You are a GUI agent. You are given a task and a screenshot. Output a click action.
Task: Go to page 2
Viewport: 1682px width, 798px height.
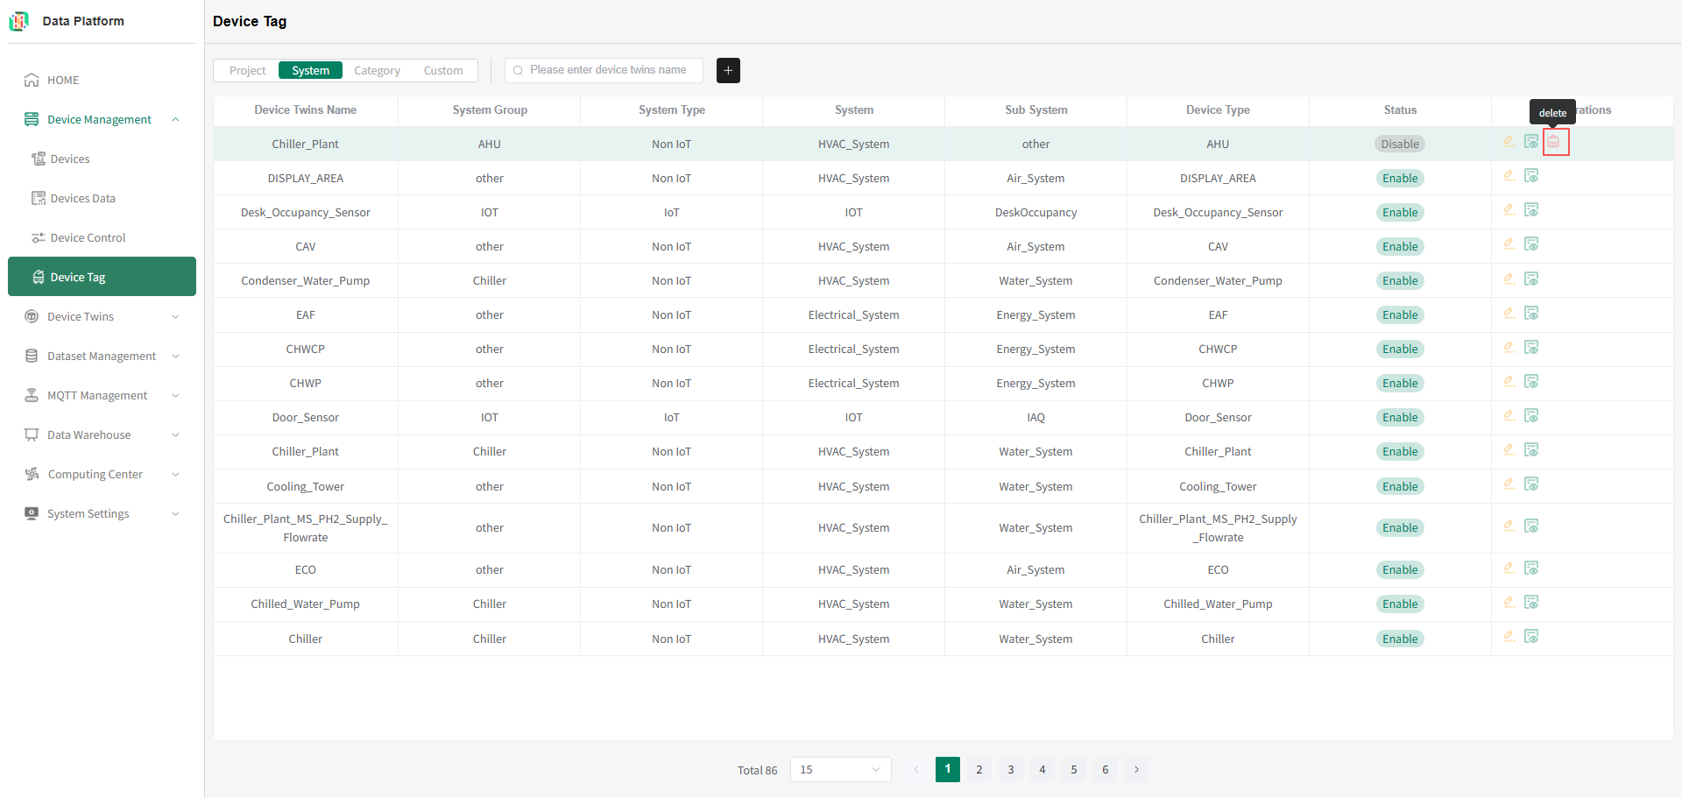[979, 769]
